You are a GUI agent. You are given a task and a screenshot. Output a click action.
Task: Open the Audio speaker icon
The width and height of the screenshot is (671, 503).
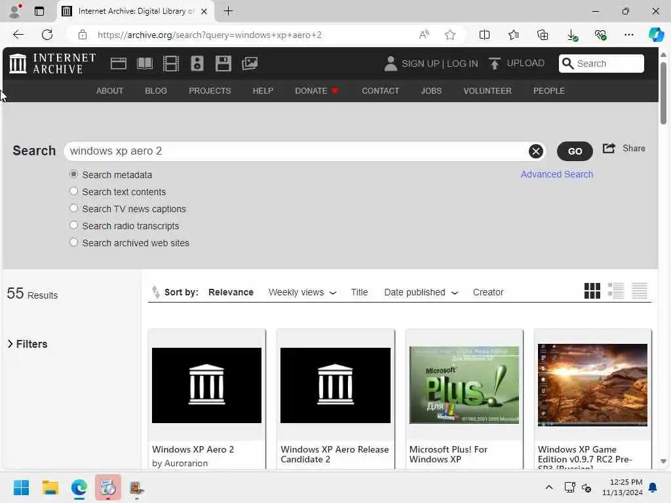pos(197,64)
